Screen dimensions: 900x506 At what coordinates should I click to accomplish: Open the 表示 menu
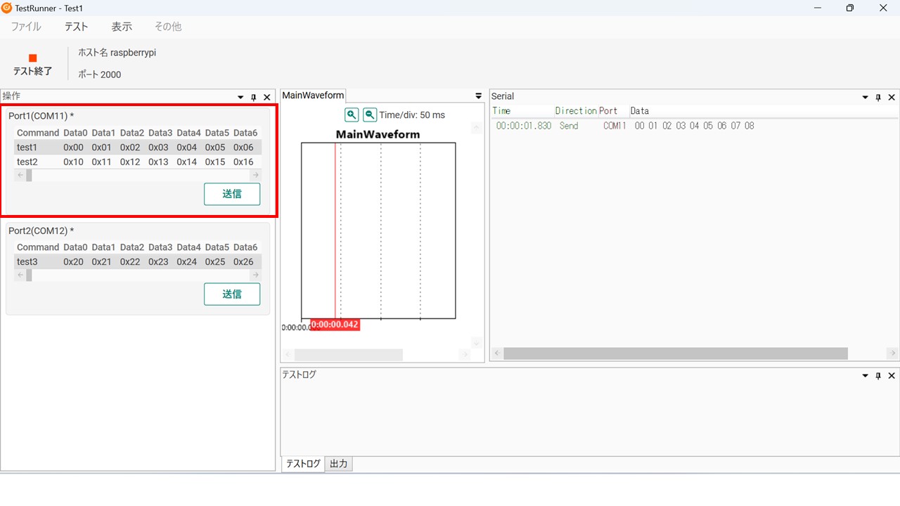point(122,27)
